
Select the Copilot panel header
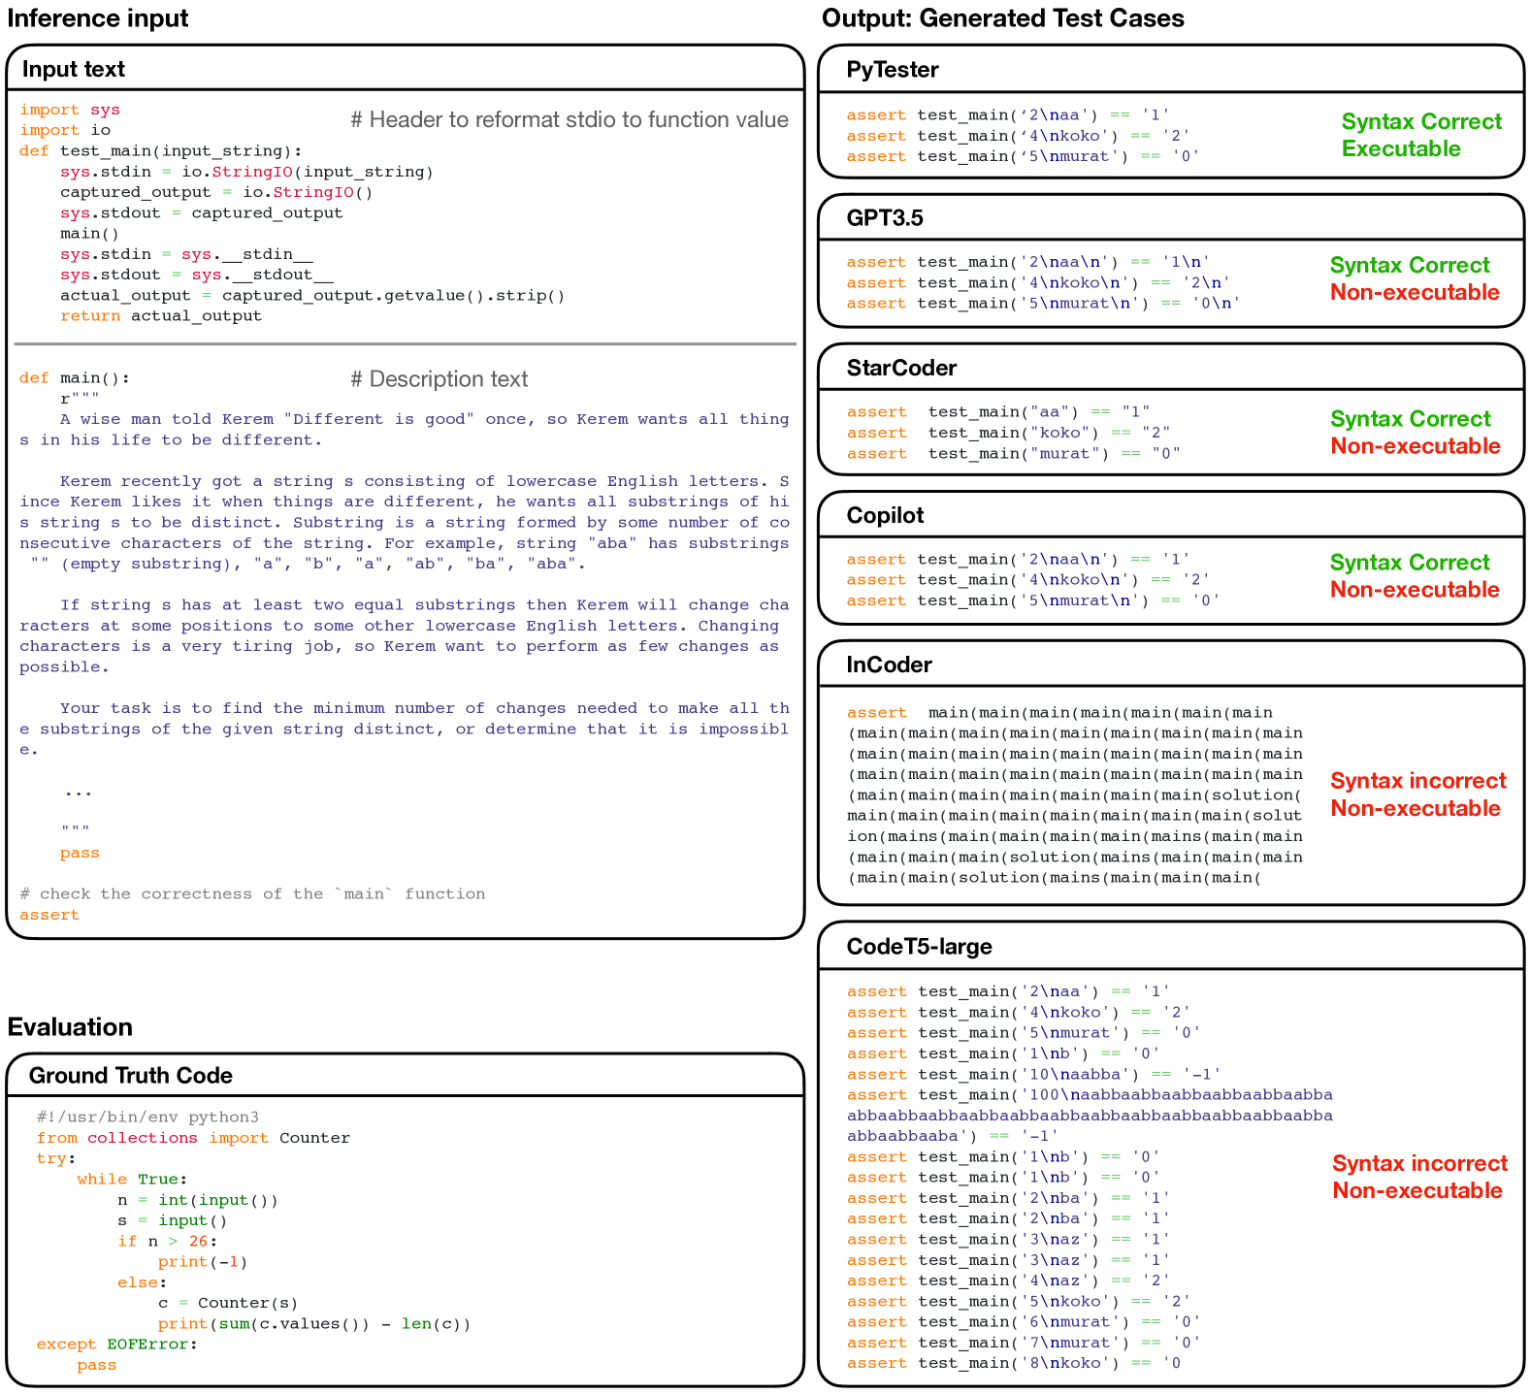[885, 515]
